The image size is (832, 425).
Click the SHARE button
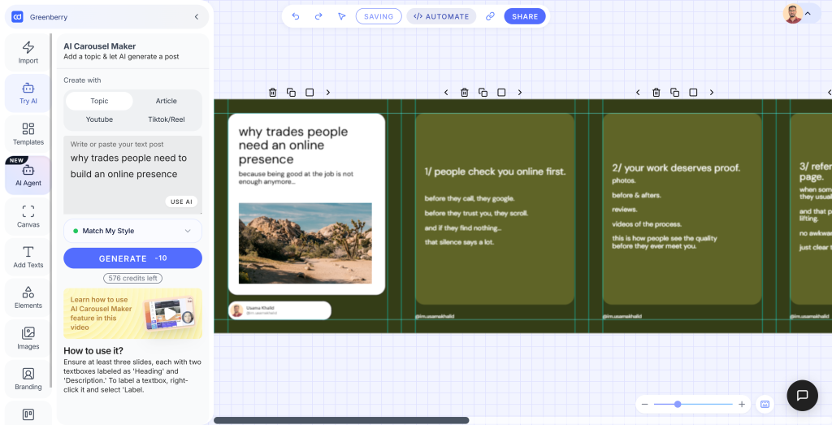[525, 16]
